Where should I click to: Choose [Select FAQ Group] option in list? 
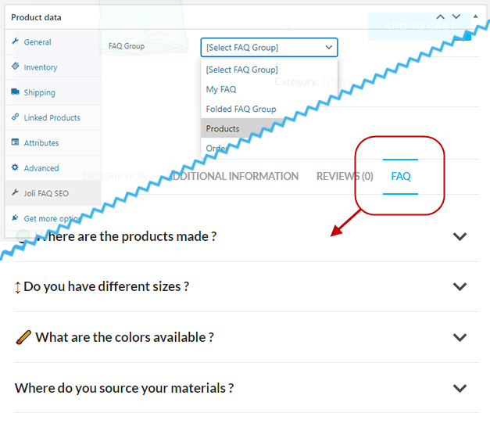(x=269, y=70)
